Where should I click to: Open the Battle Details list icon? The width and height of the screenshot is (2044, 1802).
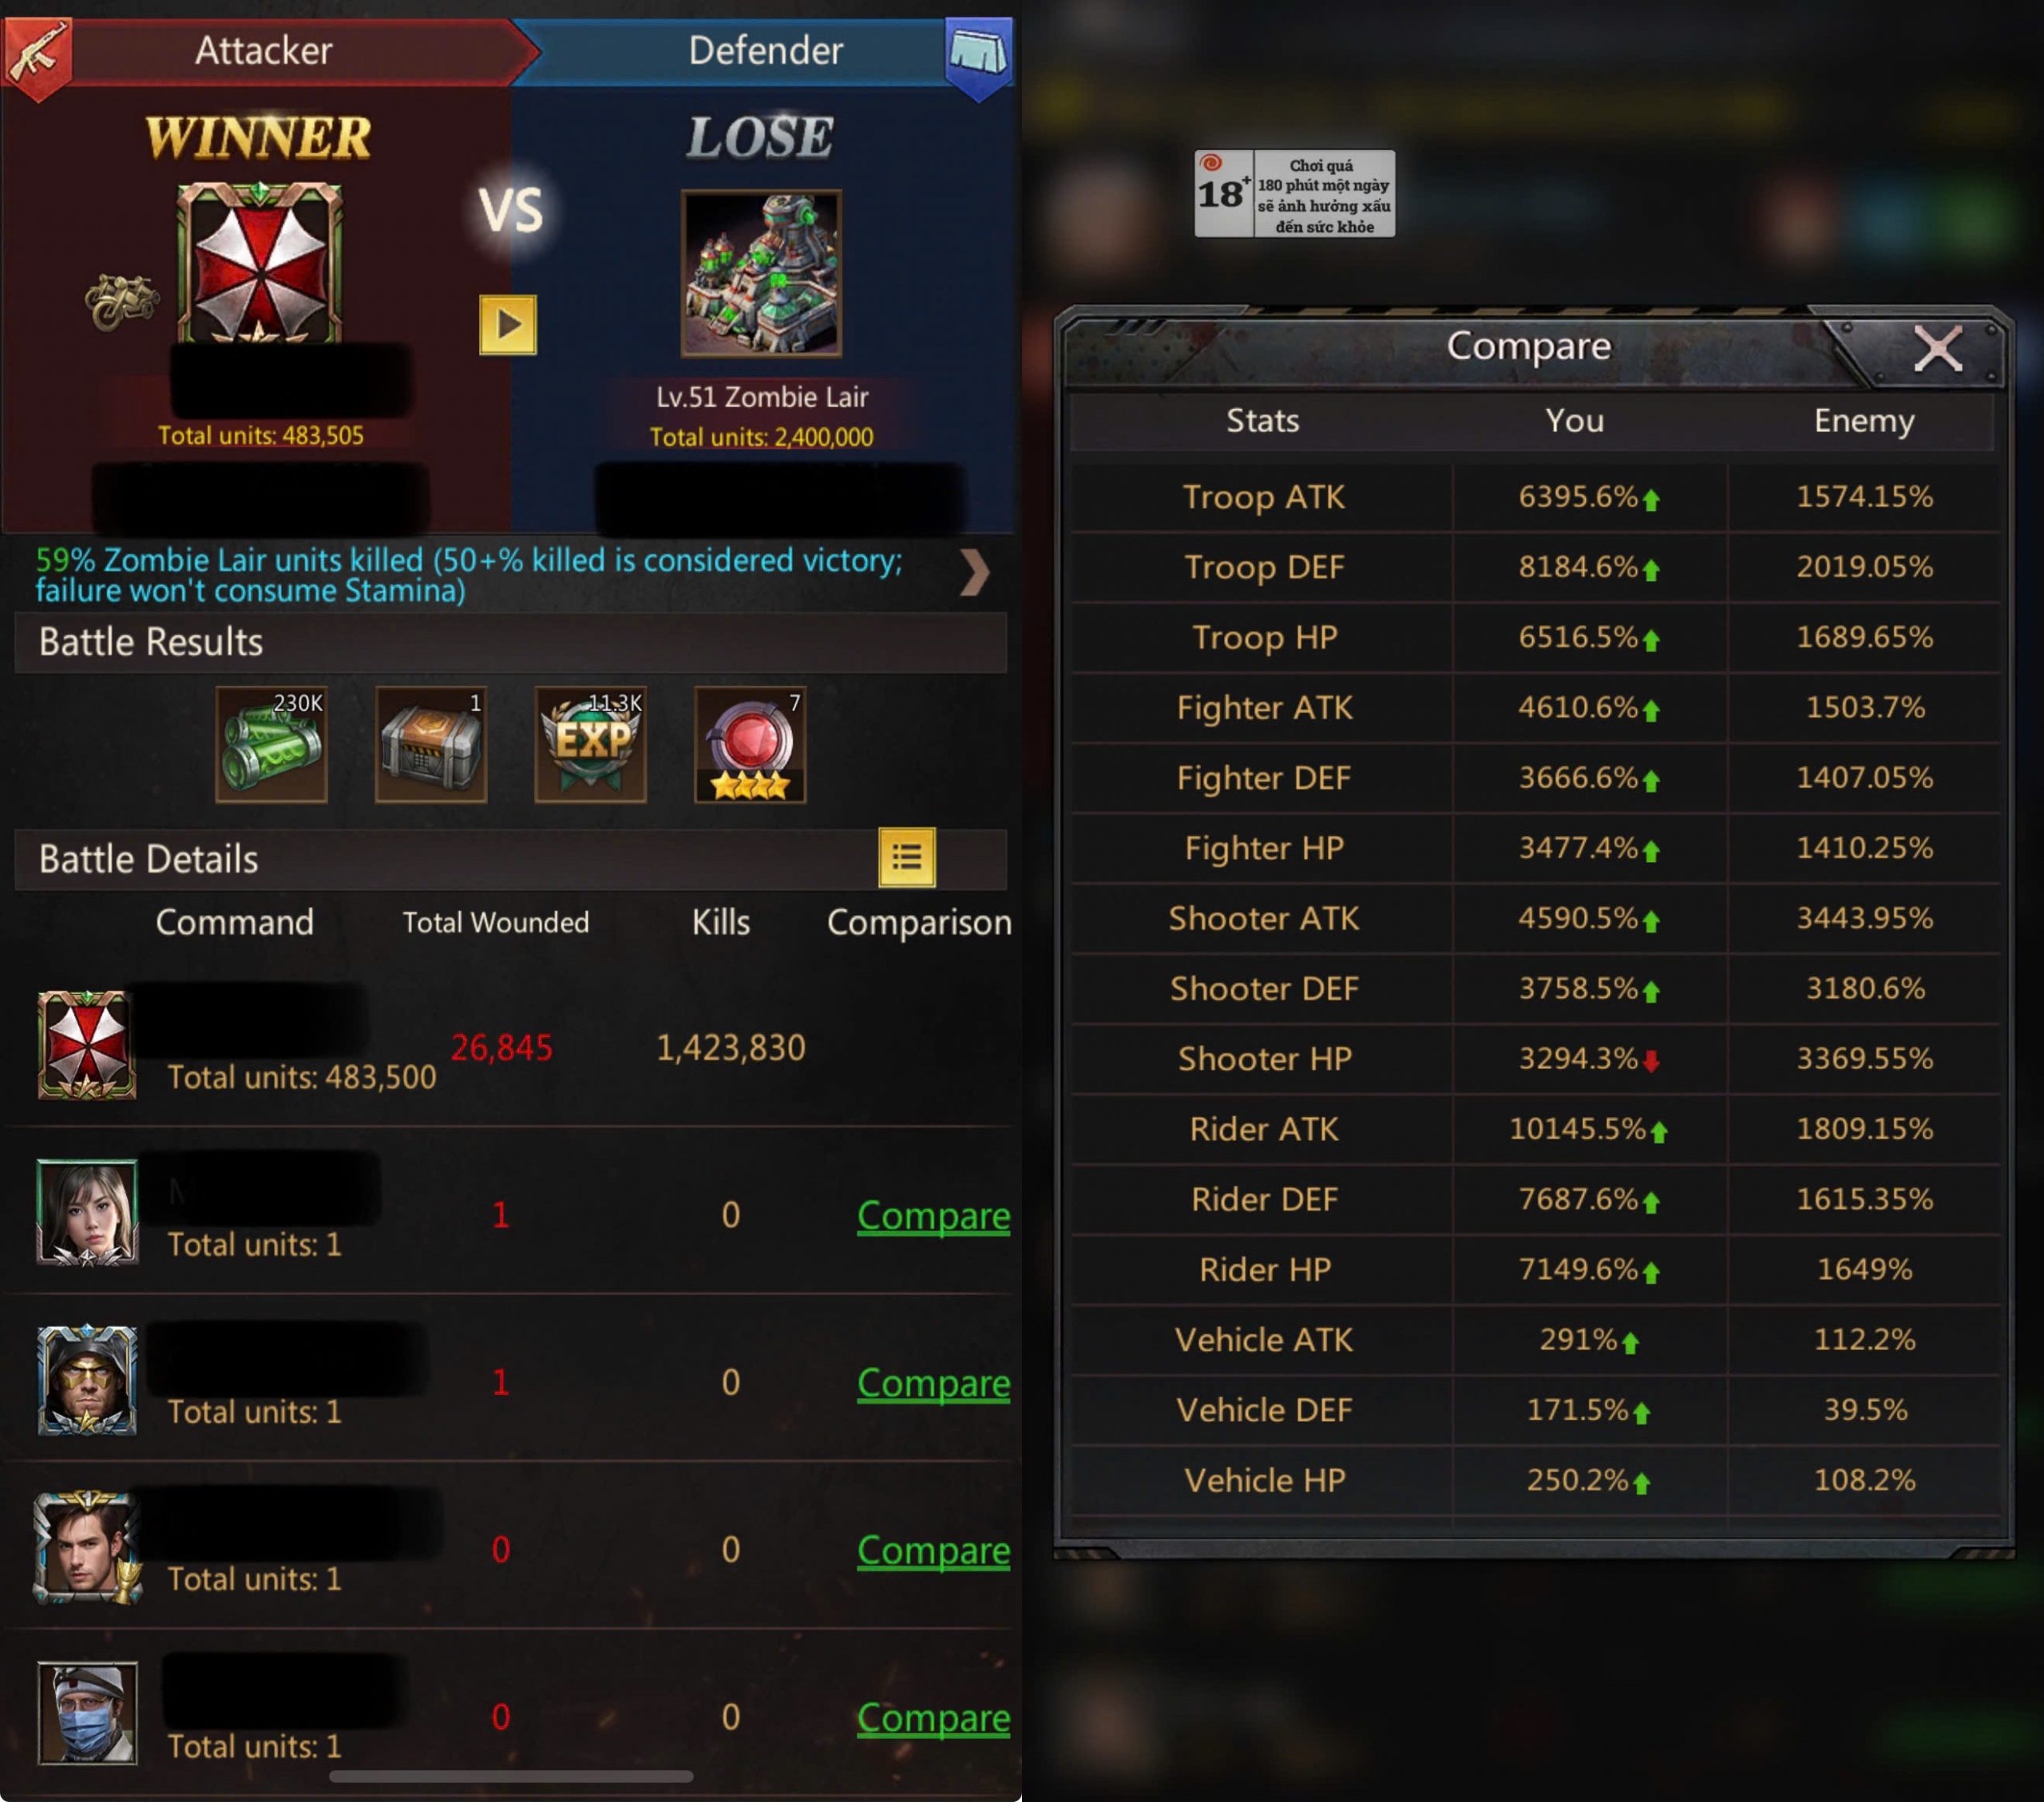[x=906, y=857]
